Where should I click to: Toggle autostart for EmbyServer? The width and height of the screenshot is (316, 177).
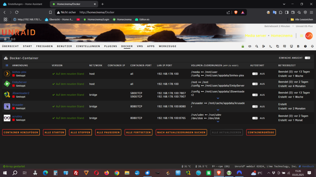click(255, 84)
